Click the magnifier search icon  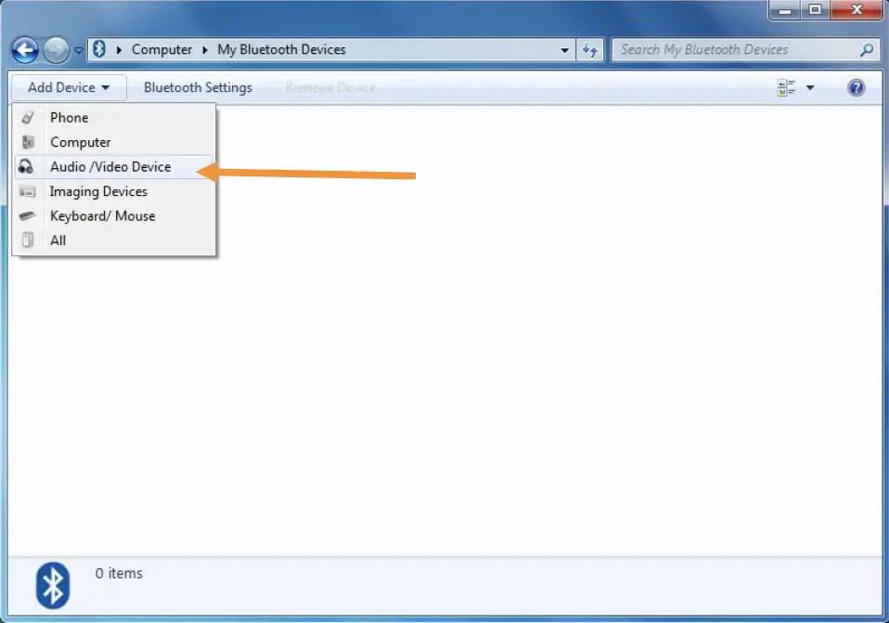coord(867,50)
